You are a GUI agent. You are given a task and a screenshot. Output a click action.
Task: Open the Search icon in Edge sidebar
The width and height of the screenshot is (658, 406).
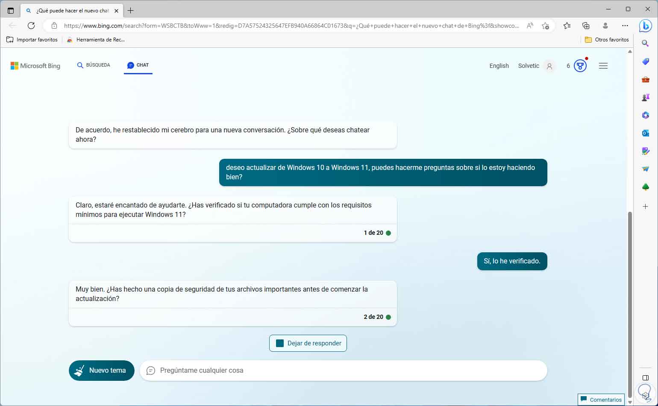click(645, 43)
